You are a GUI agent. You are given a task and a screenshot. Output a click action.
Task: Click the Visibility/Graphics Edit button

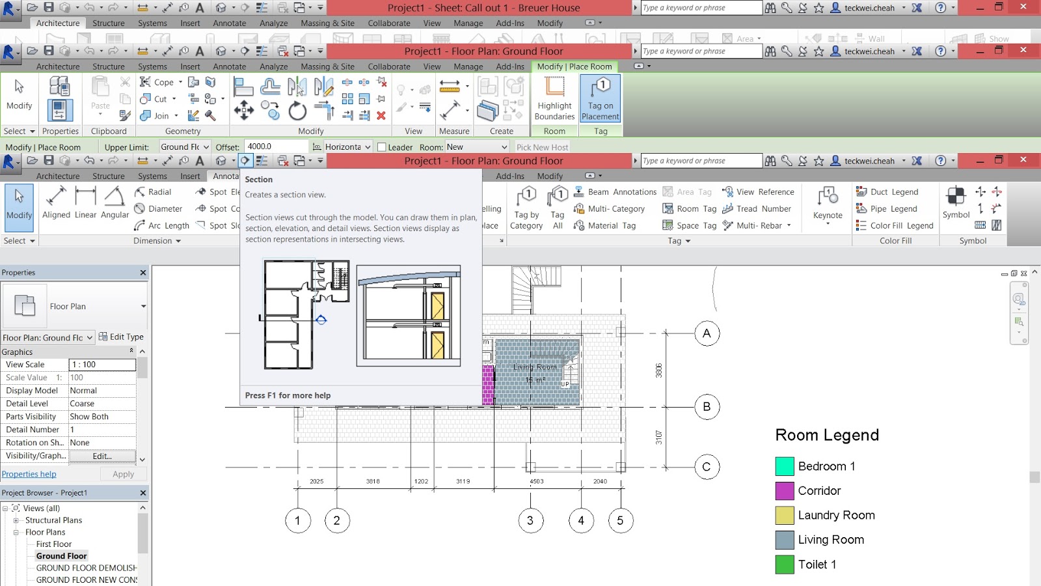click(x=102, y=456)
